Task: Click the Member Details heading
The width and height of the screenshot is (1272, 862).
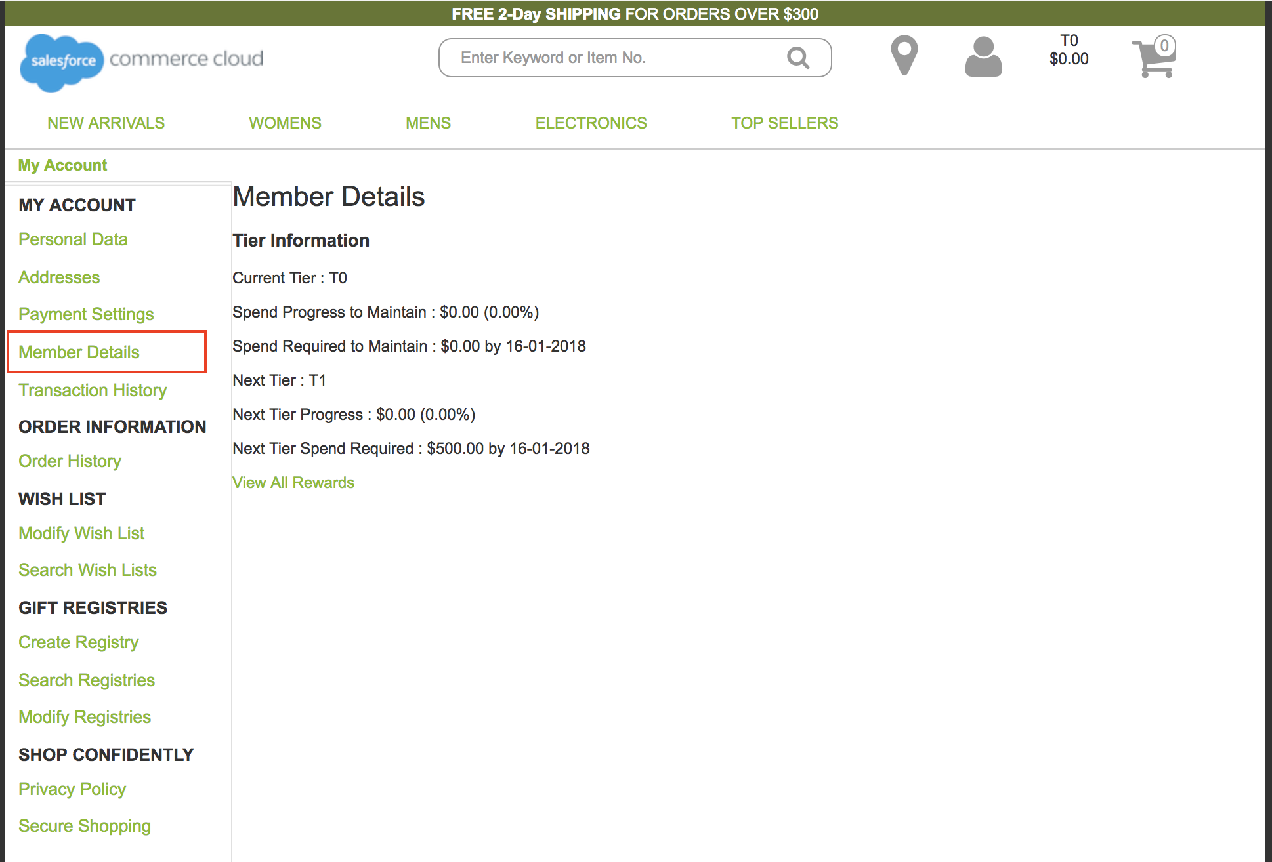Action: [x=329, y=197]
